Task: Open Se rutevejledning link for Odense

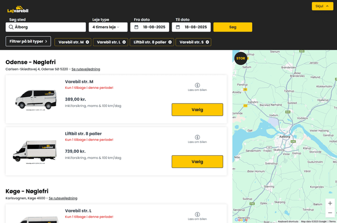Action: (x=86, y=69)
